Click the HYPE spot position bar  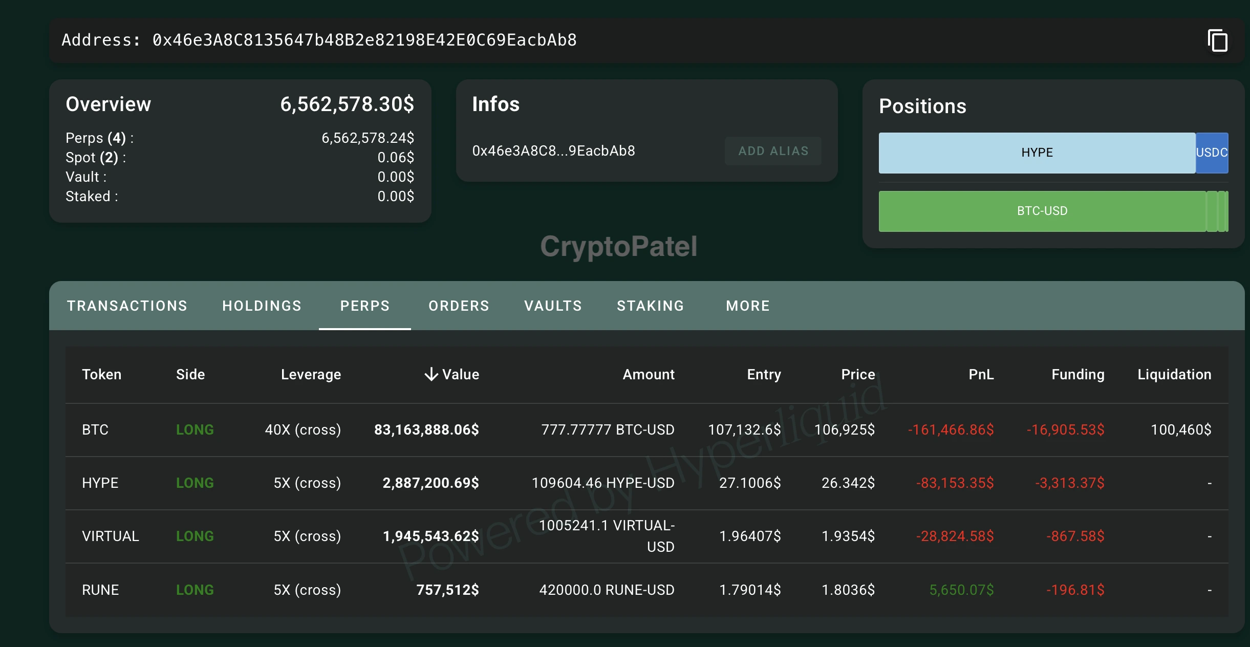(1037, 153)
